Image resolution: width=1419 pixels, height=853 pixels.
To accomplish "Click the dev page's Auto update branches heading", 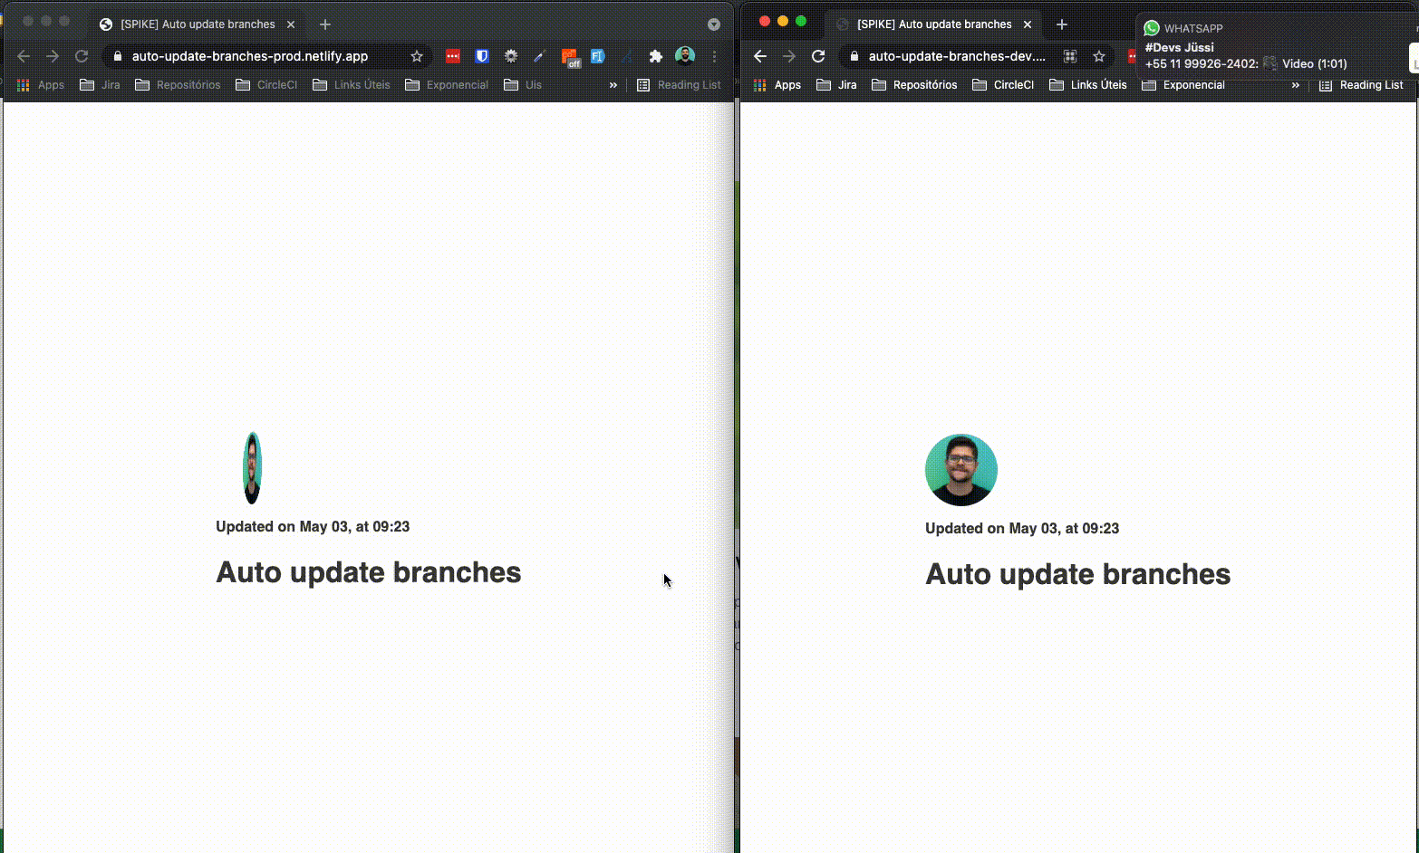I will 1078,574.
